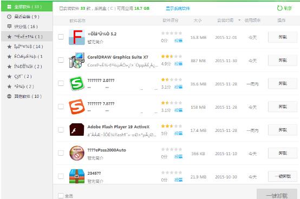300x199 pixels.
Task: Click the install time column sort arrow
Action: (x=239, y=20)
